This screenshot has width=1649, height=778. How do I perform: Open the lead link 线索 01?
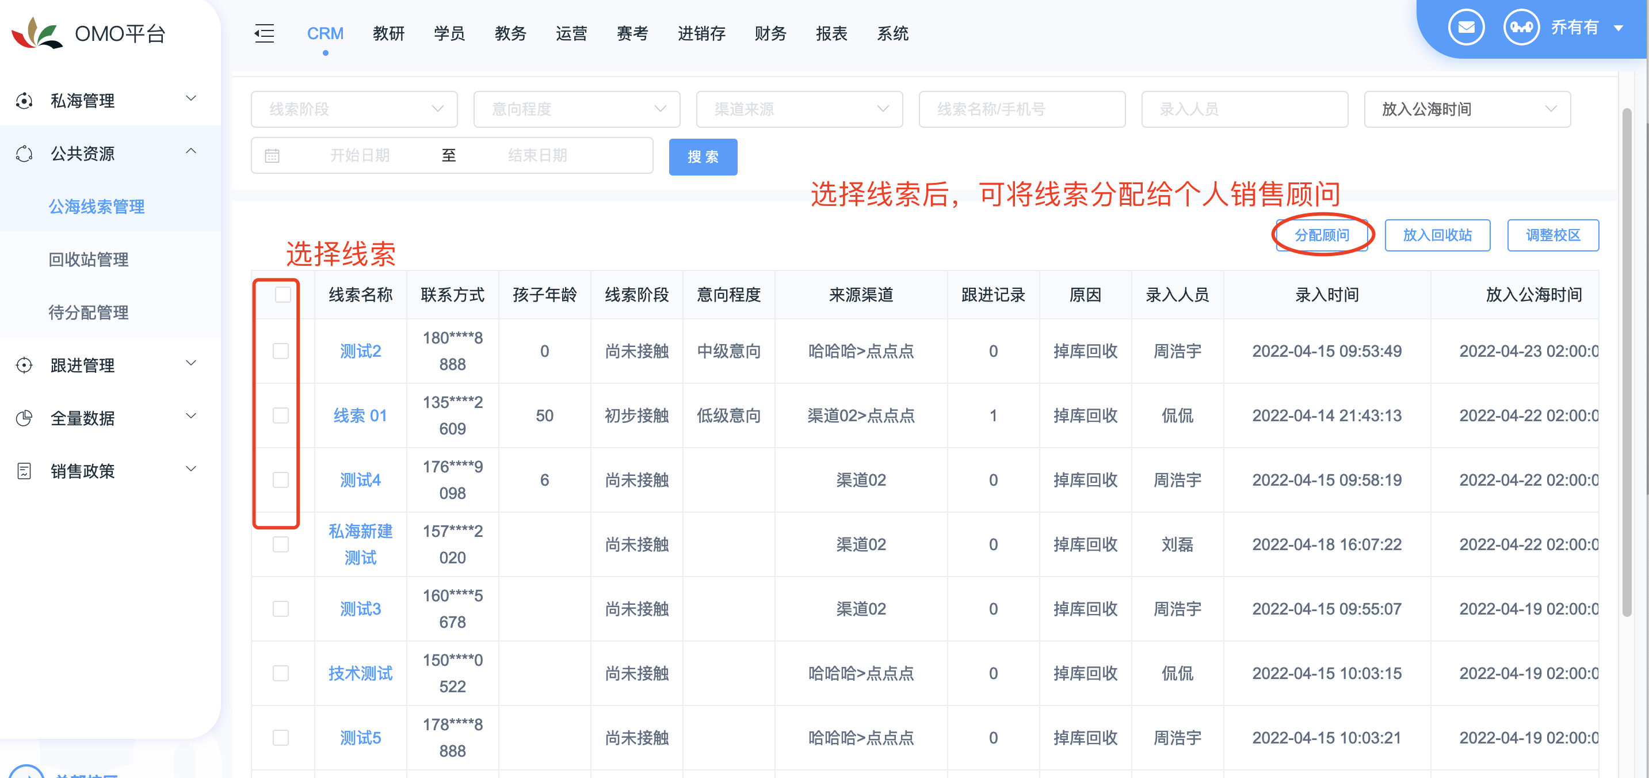coord(360,415)
